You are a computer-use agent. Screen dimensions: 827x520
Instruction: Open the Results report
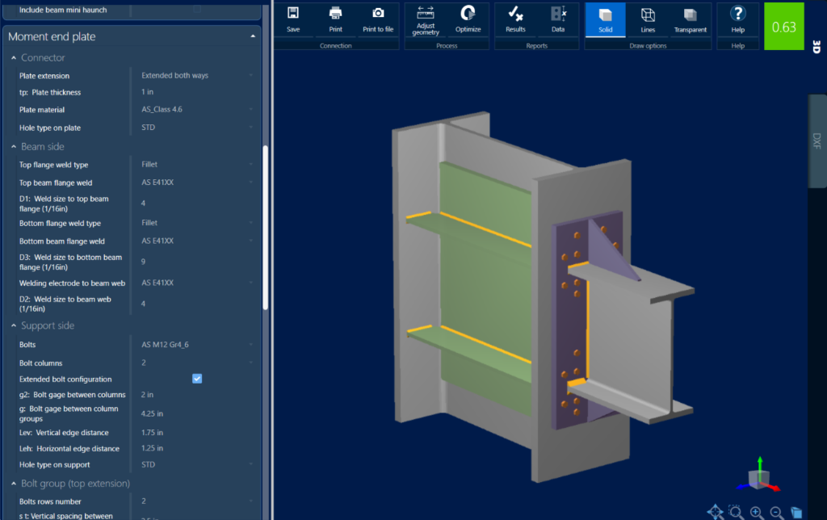point(515,19)
